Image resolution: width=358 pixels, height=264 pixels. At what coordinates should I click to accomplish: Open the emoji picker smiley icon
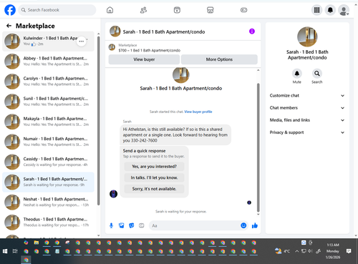point(243,225)
